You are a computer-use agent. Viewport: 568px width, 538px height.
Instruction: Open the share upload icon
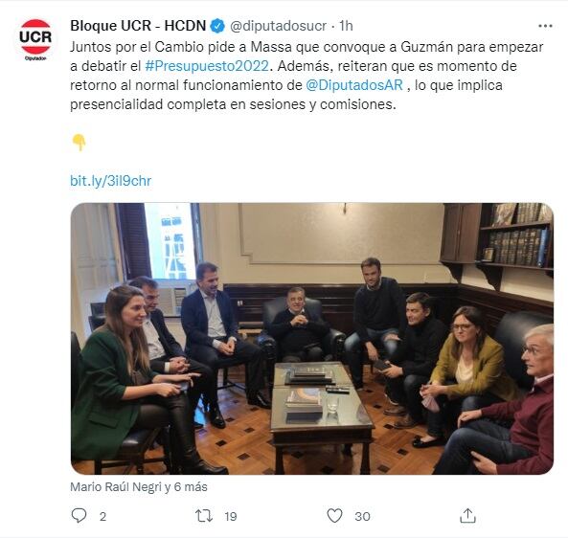tap(467, 516)
